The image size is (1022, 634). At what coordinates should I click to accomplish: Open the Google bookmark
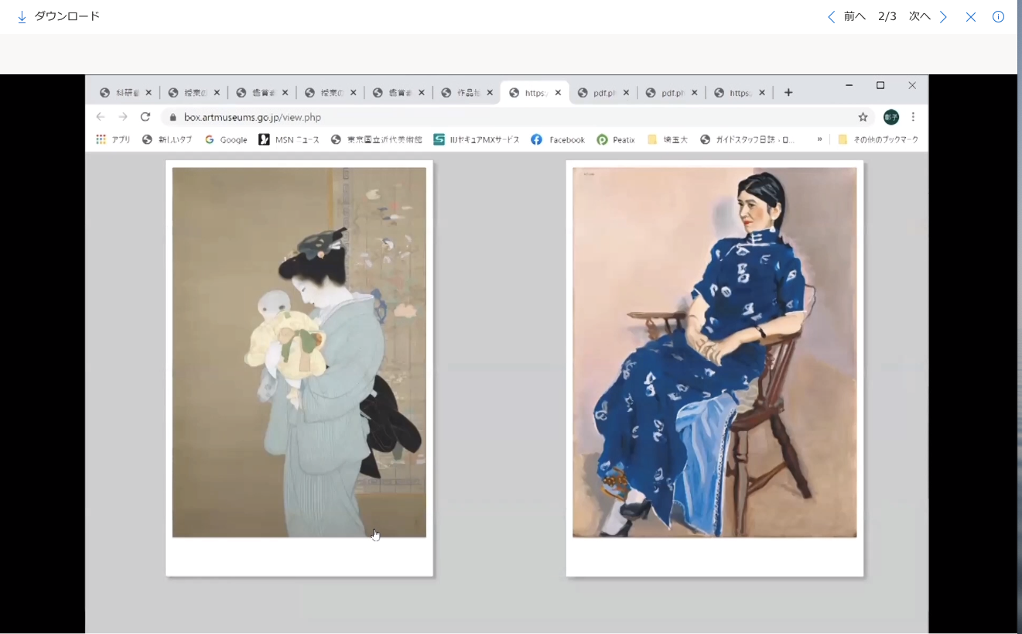click(x=226, y=140)
